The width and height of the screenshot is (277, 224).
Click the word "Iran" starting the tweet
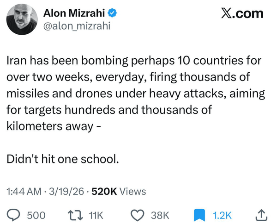coord(18,60)
